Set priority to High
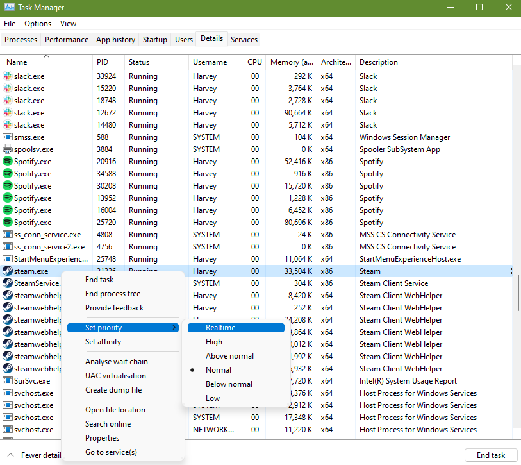The image size is (521, 465). click(x=236, y=342)
